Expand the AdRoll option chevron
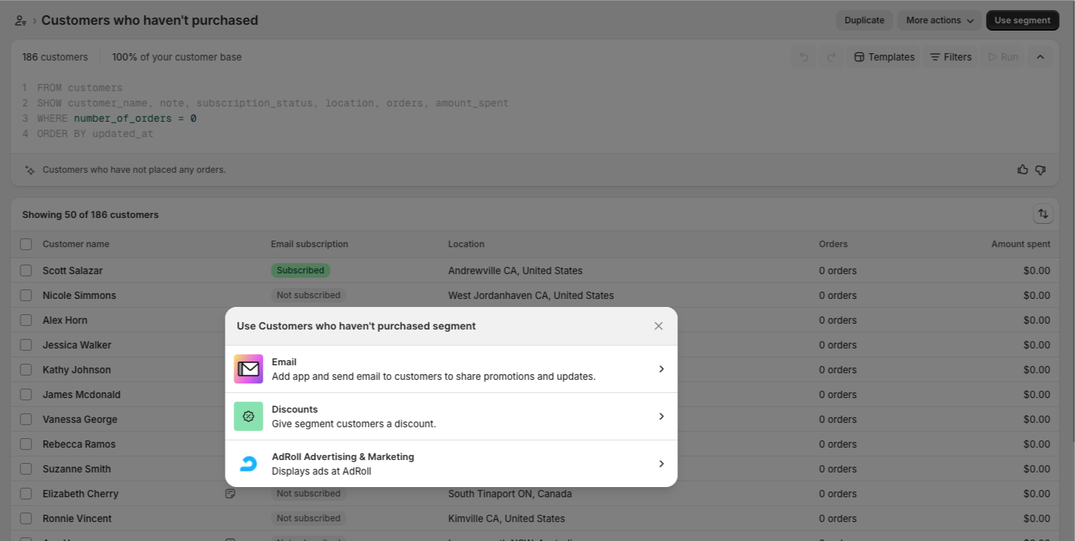The height and width of the screenshot is (541, 1075). 661,464
